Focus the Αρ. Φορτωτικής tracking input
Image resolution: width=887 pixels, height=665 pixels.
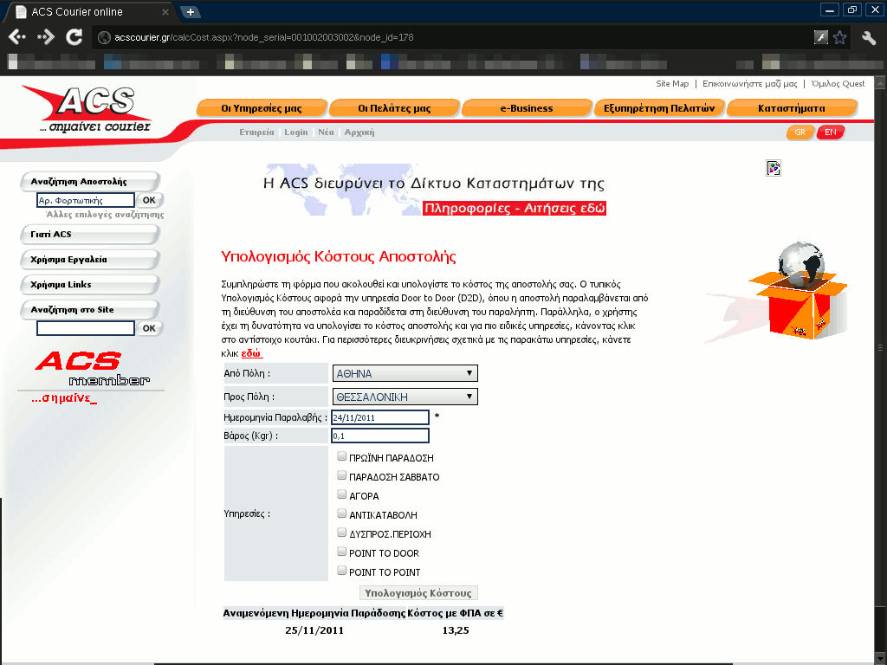(x=86, y=200)
